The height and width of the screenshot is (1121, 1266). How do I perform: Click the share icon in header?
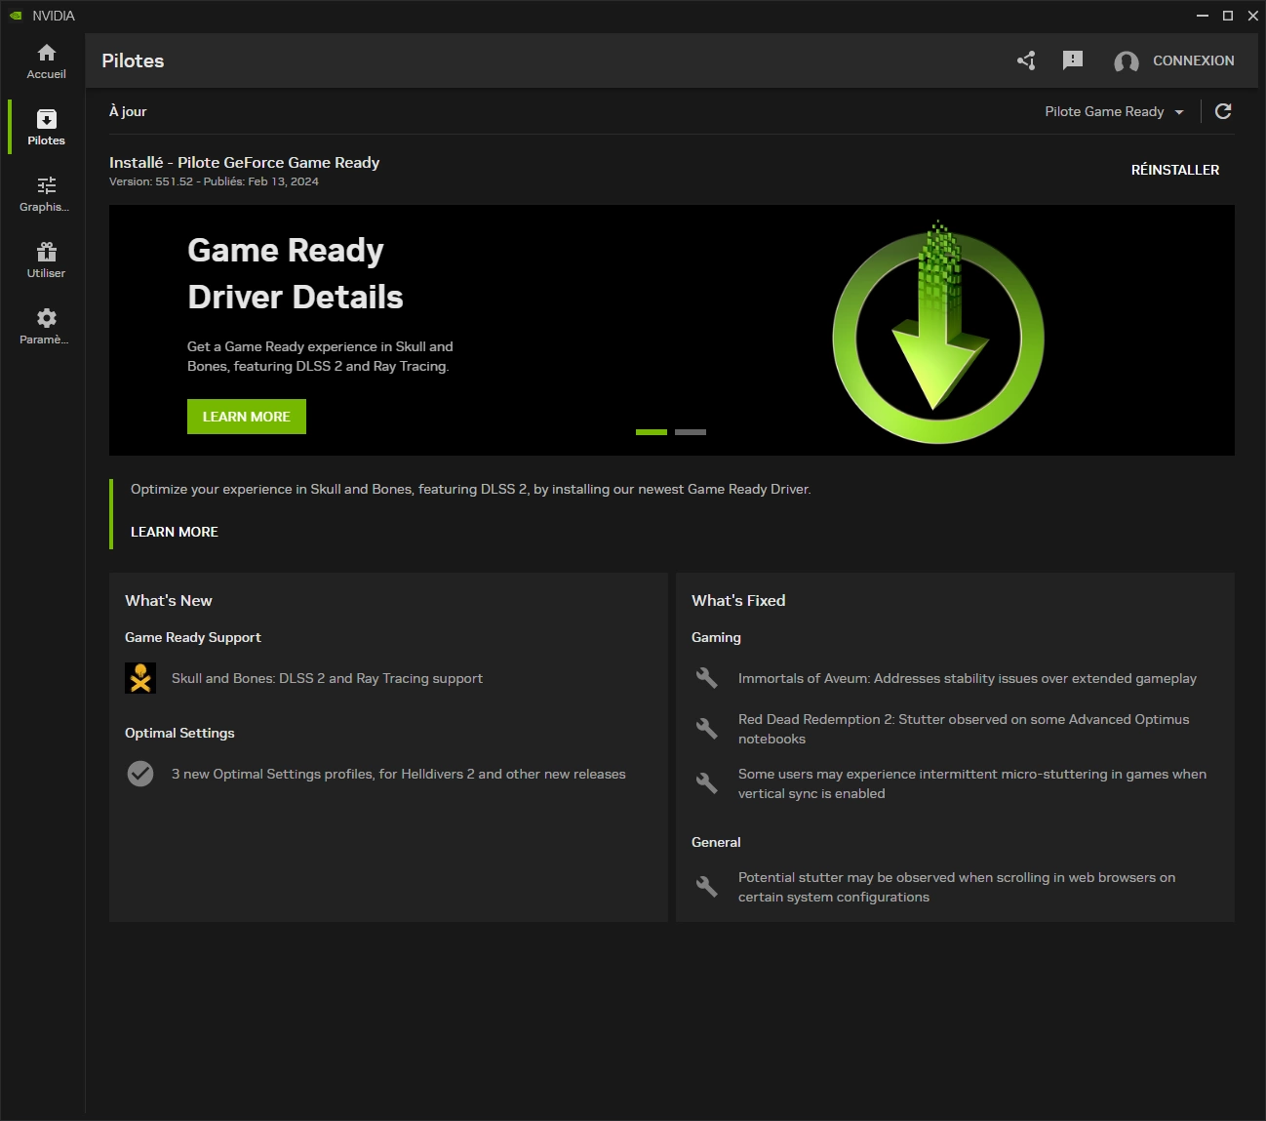[x=1026, y=60]
